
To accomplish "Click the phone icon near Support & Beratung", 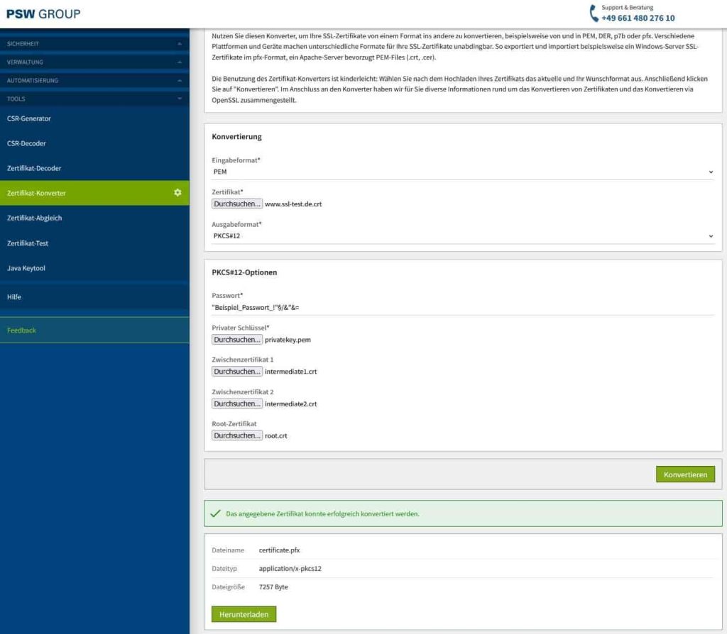I will pos(593,12).
